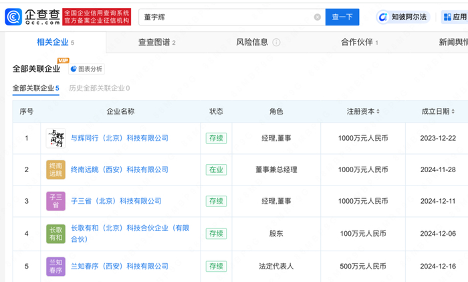The height and width of the screenshot is (282, 468).
Task: Open the 应用 menu at top right
Action: point(455,17)
